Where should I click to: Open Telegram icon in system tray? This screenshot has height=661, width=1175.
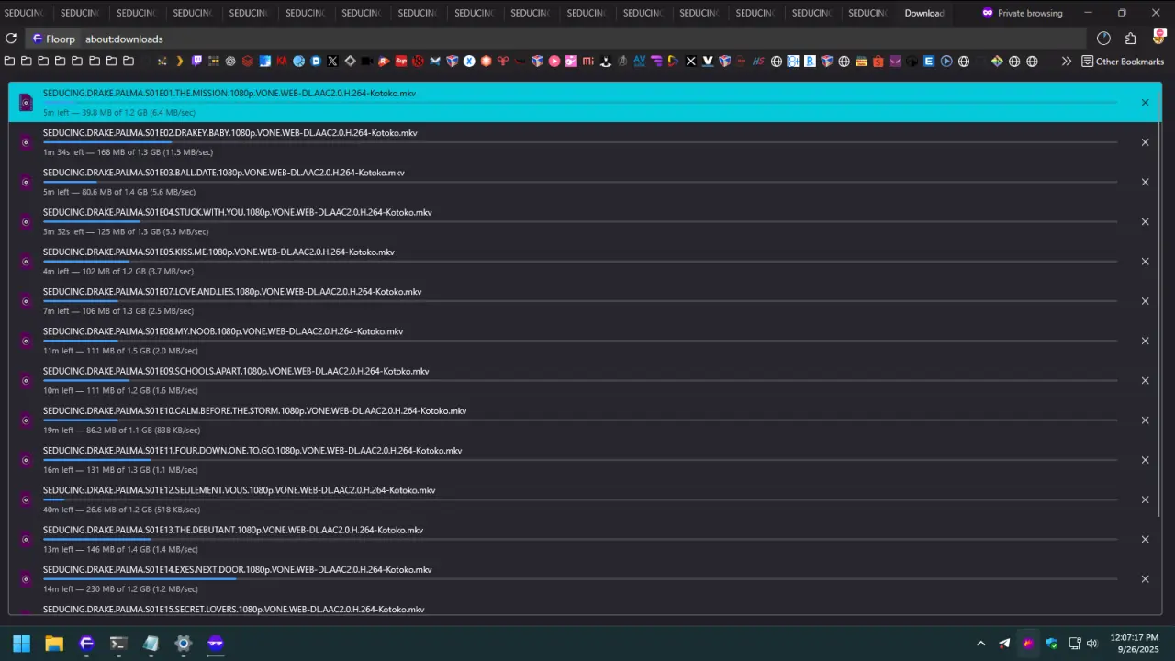(1004, 643)
